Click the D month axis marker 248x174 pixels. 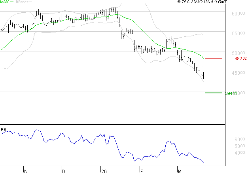point(63,171)
